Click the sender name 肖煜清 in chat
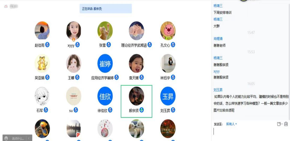The width and height of the screenshot is (290, 141). pyautogui.click(x=218, y=39)
